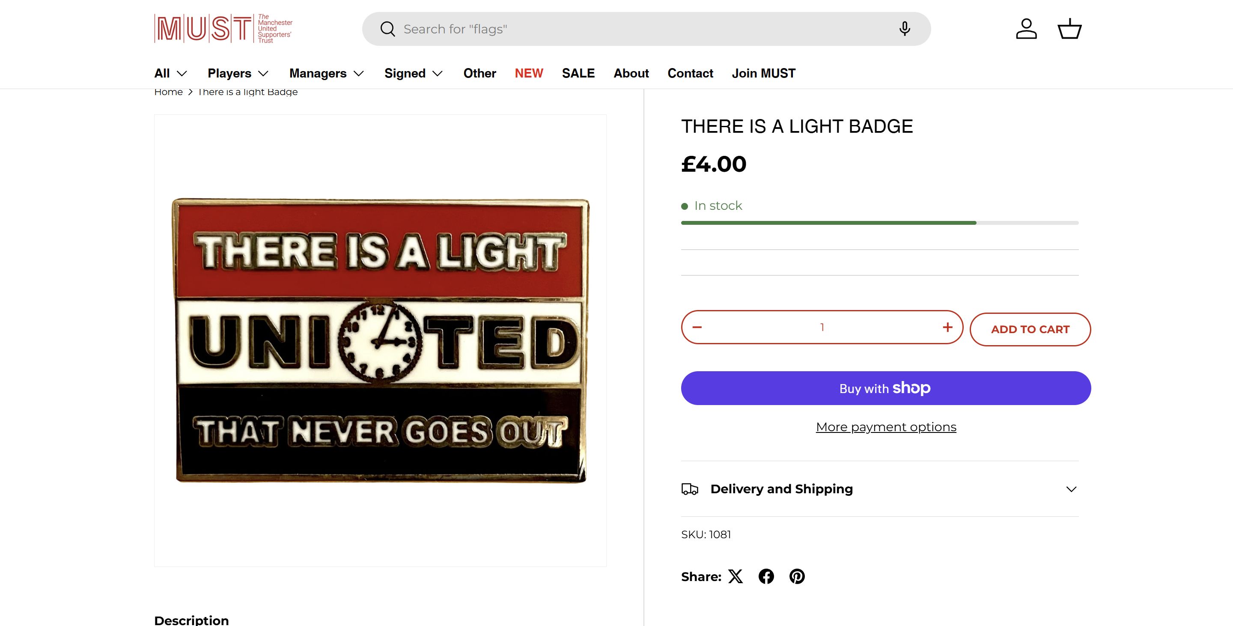Open the Managers dropdown menu
Screen dimensions: 1233x626
point(326,73)
